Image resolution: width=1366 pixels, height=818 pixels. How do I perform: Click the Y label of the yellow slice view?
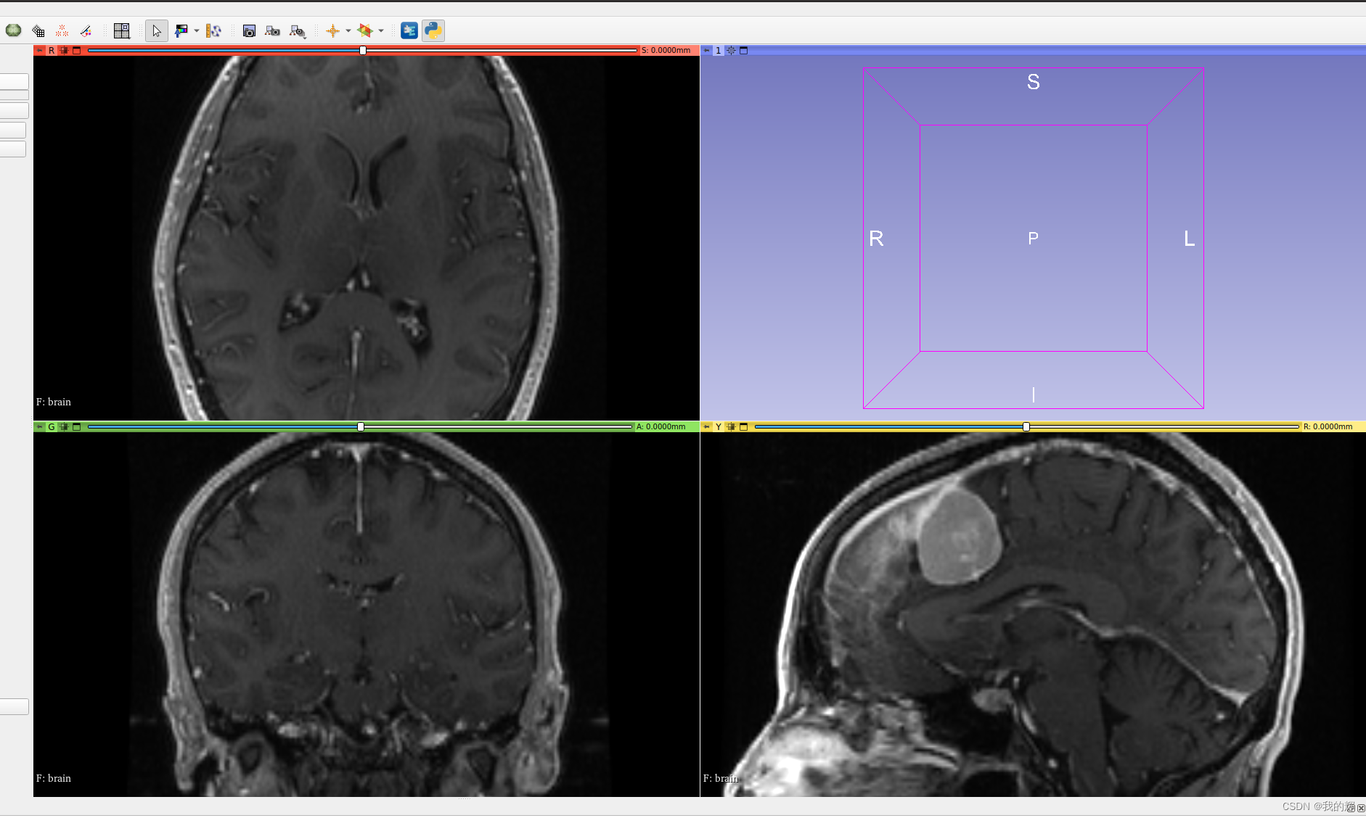tap(719, 427)
